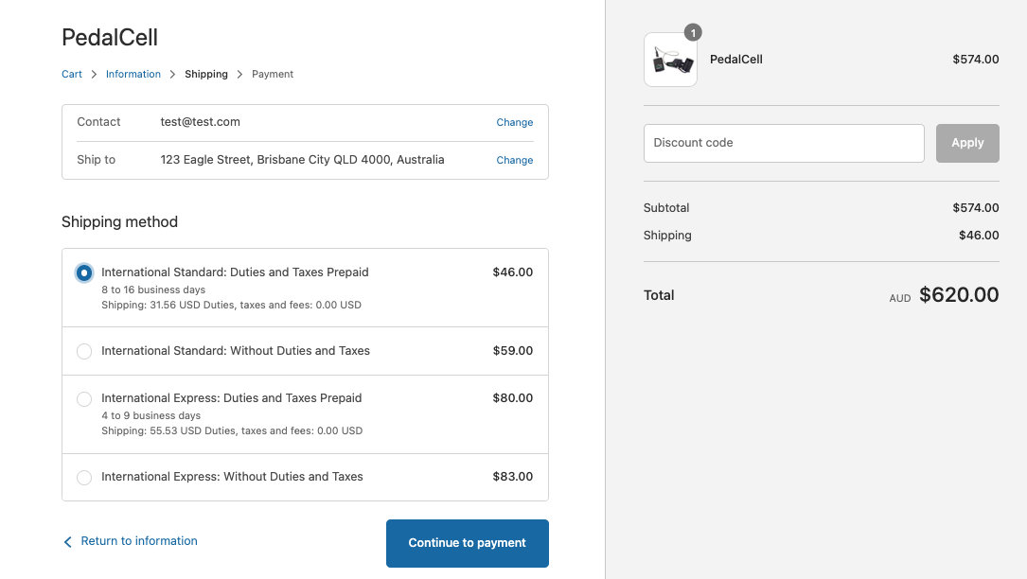Click the 'Shipping: 31.56 USD' details line
This screenshot has width=1027, height=579.
tap(231, 306)
